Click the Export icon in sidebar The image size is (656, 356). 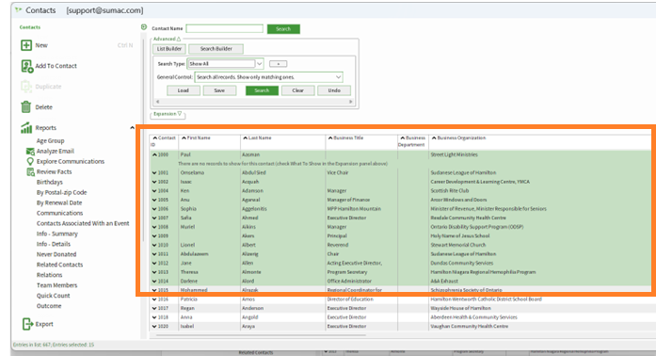[x=27, y=324]
